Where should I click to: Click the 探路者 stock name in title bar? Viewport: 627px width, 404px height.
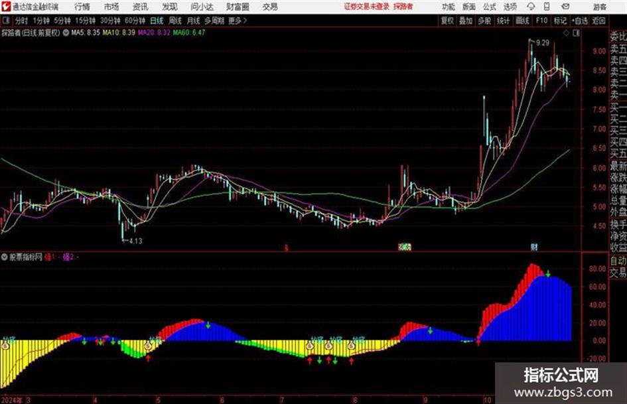click(403, 7)
